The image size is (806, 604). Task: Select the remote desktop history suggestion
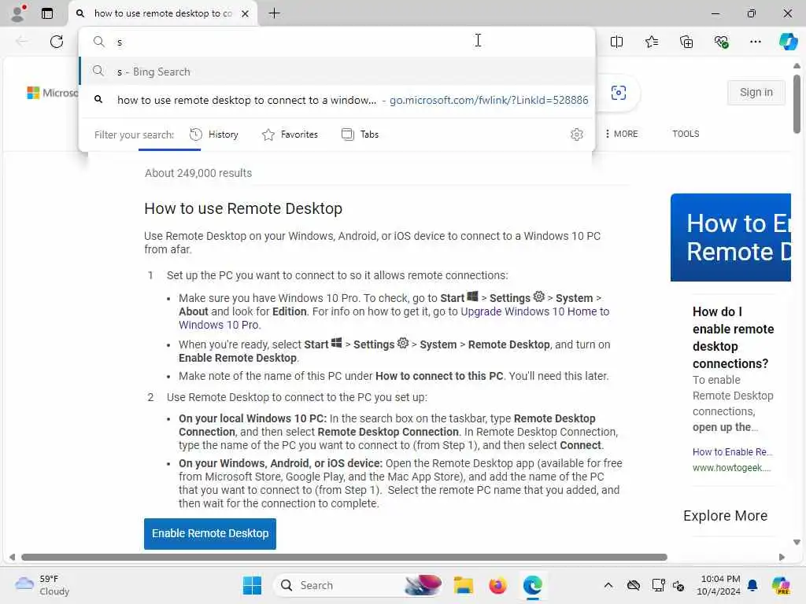(x=337, y=100)
